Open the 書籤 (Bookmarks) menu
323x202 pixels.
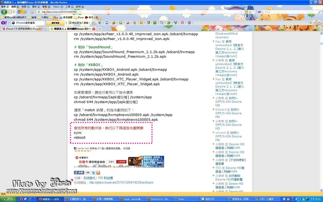tap(46, 6)
